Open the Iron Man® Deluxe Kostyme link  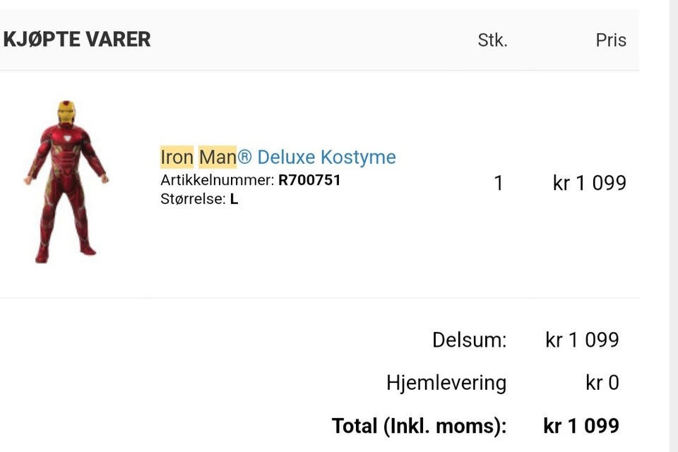tap(278, 157)
